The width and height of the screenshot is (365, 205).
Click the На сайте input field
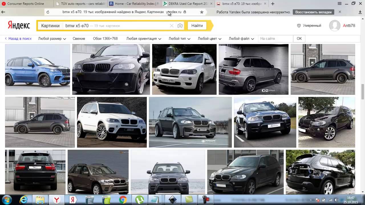point(275,38)
